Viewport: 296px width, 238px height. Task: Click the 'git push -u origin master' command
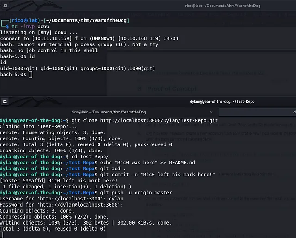click(x=133, y=193)
